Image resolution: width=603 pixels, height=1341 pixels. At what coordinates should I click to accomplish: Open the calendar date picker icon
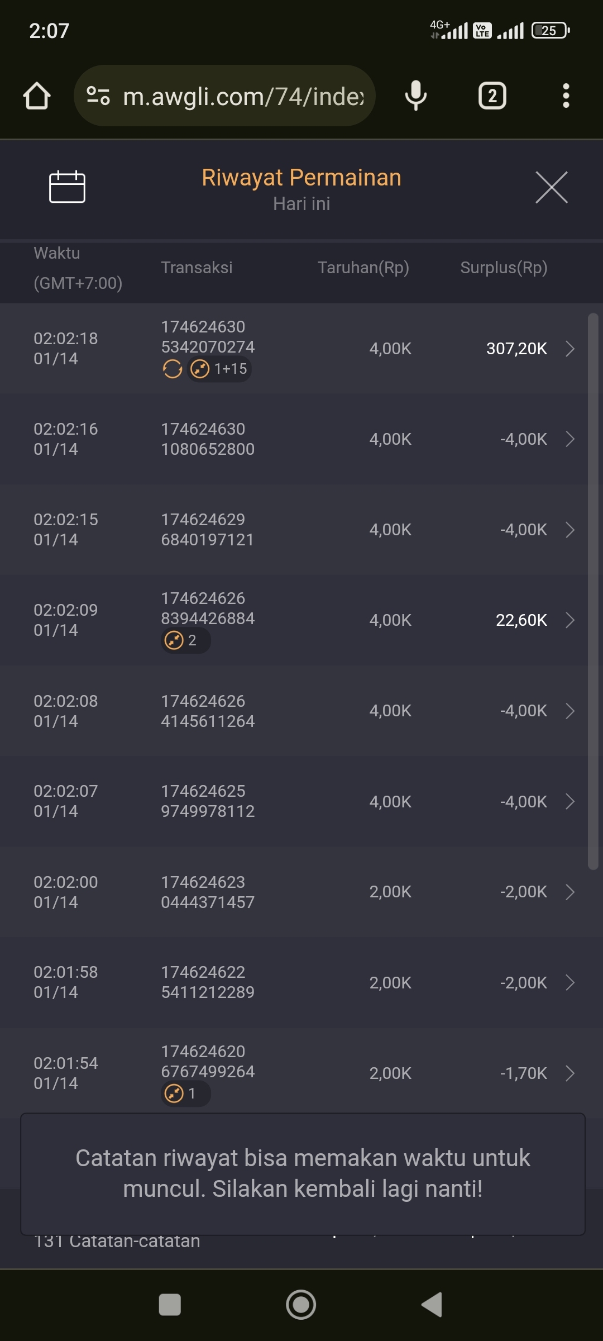[x=67, y=187]
